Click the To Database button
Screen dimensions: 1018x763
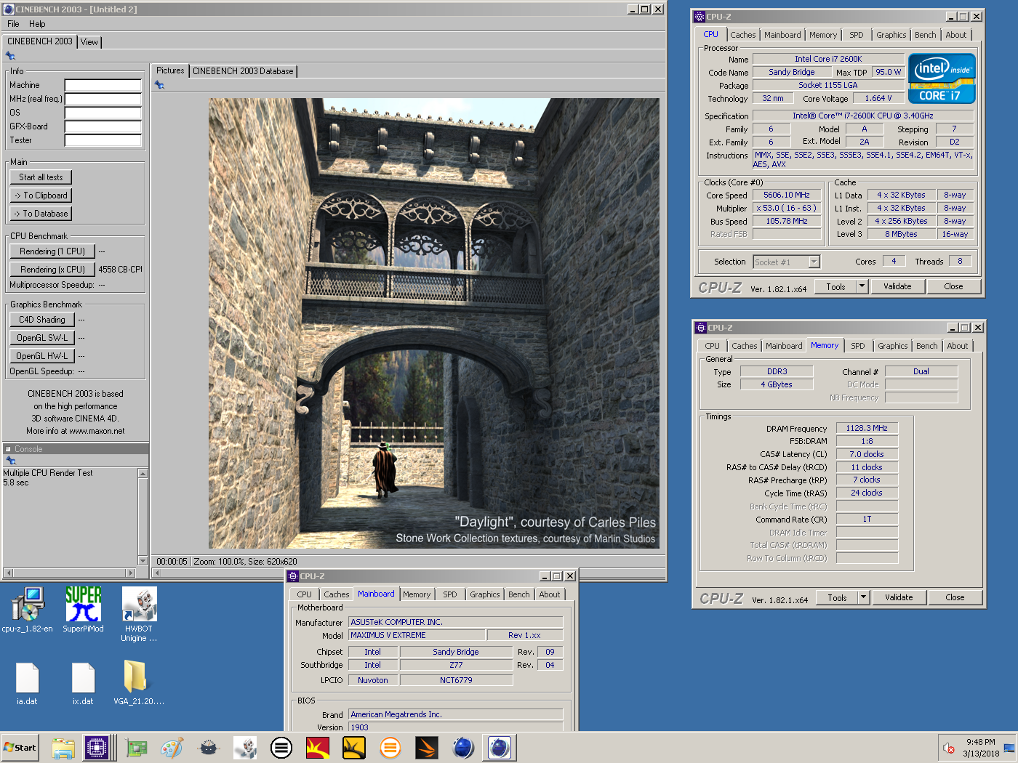click(x=41, y=214)
